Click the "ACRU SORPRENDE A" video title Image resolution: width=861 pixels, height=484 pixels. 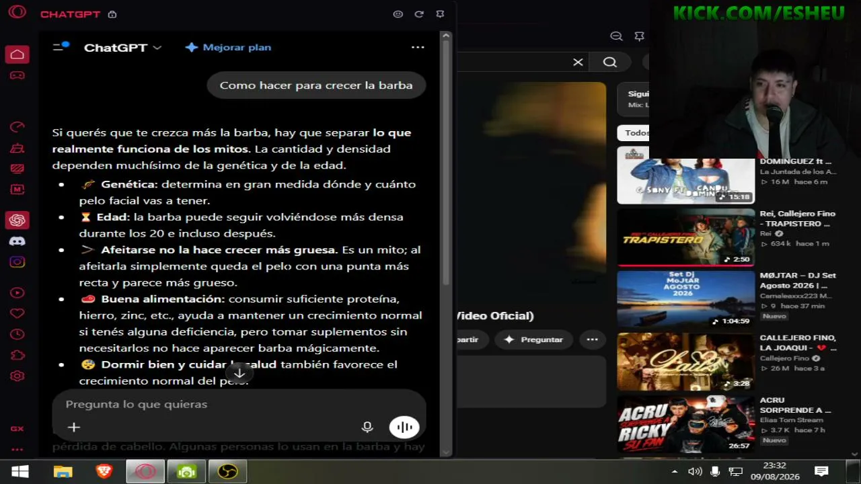click(795, 405)
